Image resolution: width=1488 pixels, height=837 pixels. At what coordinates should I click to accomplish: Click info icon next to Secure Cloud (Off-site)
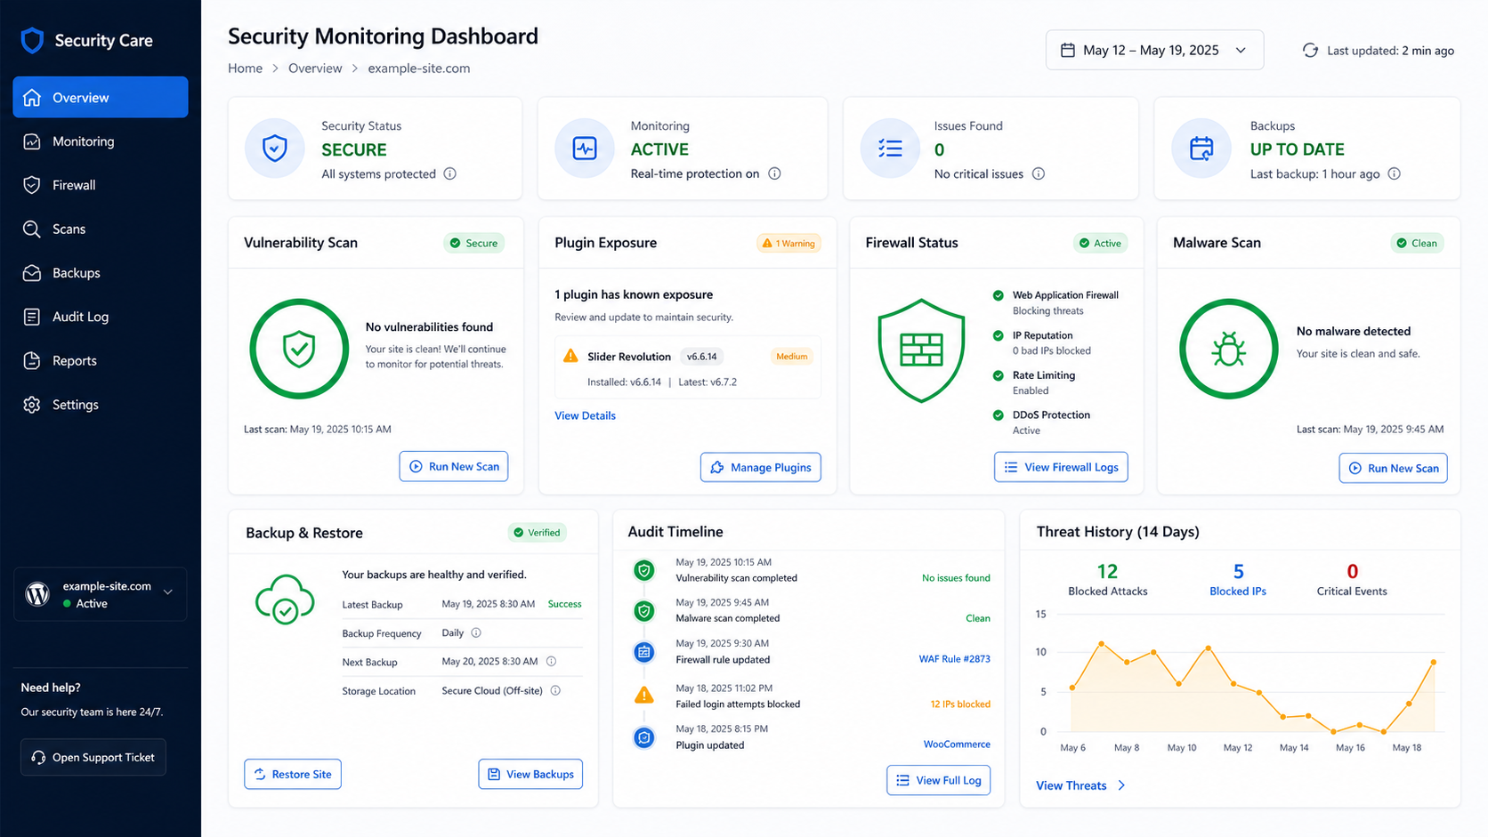[555, 690]
